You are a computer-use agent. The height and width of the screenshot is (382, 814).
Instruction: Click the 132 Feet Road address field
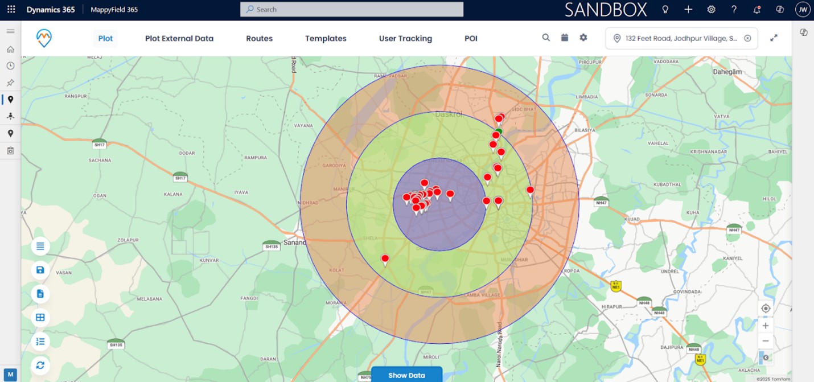pos(681,39)
